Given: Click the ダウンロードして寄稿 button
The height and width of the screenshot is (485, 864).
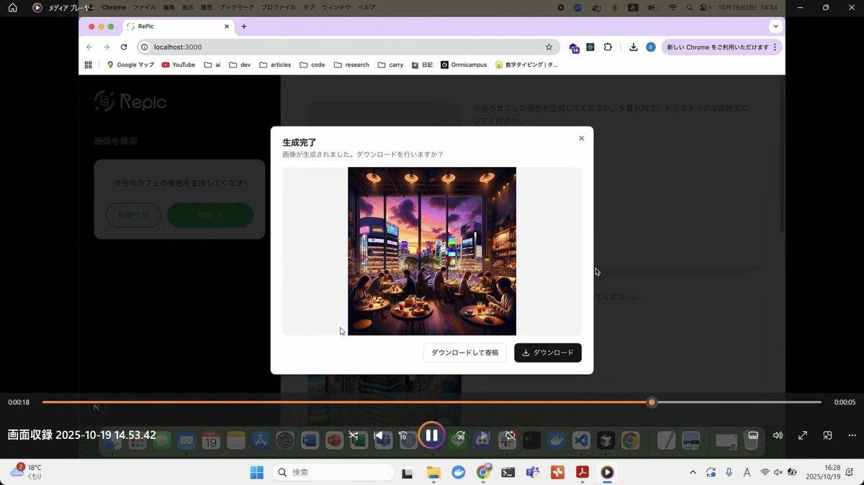Looking at the screenshot, I should (x=465, y=353).
